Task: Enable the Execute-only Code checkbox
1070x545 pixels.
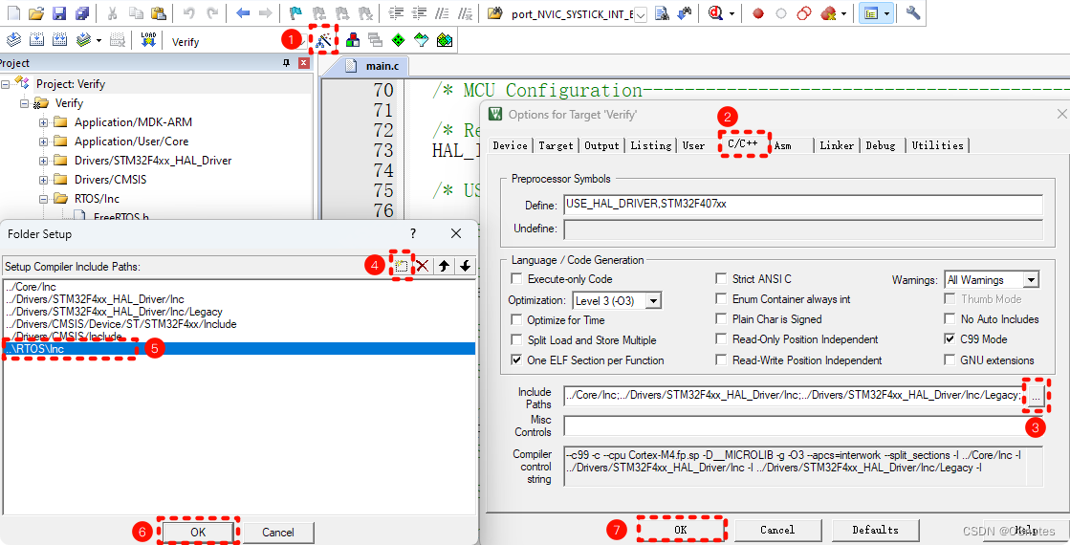Action: 517,279
